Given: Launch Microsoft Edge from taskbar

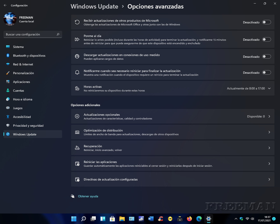Looking at the screenshot, I should [x=199, y=219].
